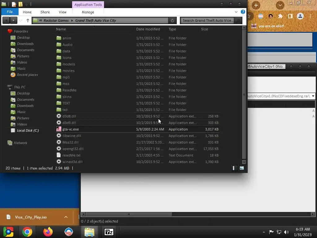Open Favorites in the navigation pane
317x238 pixels.
click(21, 31)
